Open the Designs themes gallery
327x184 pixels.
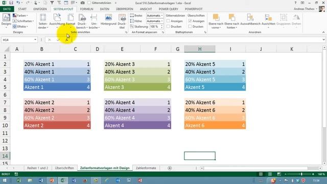point(6,21)
